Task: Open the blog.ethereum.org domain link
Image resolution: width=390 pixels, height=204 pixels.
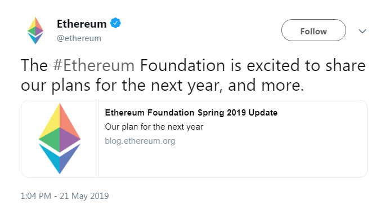Action: point(140,141)
